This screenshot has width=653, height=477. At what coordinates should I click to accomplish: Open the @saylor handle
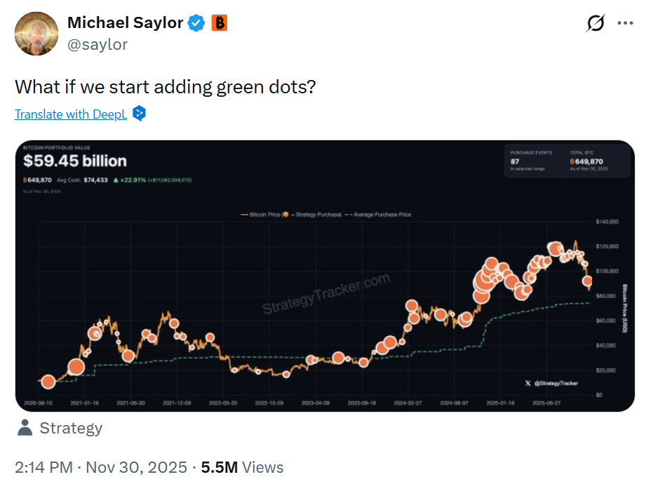pos(97,45)
